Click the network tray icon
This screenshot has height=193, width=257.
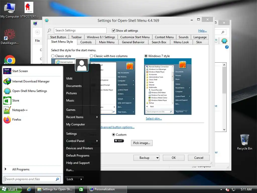coord(233,189)
